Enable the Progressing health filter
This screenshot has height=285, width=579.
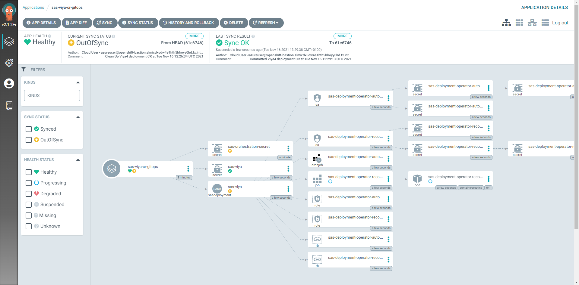(29, 183)
